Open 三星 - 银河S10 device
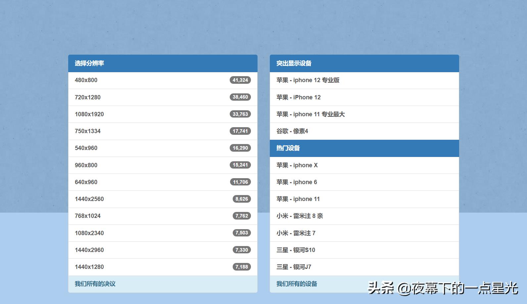The width and height of the screenshot is (527, 304). [x=364, y=250]
